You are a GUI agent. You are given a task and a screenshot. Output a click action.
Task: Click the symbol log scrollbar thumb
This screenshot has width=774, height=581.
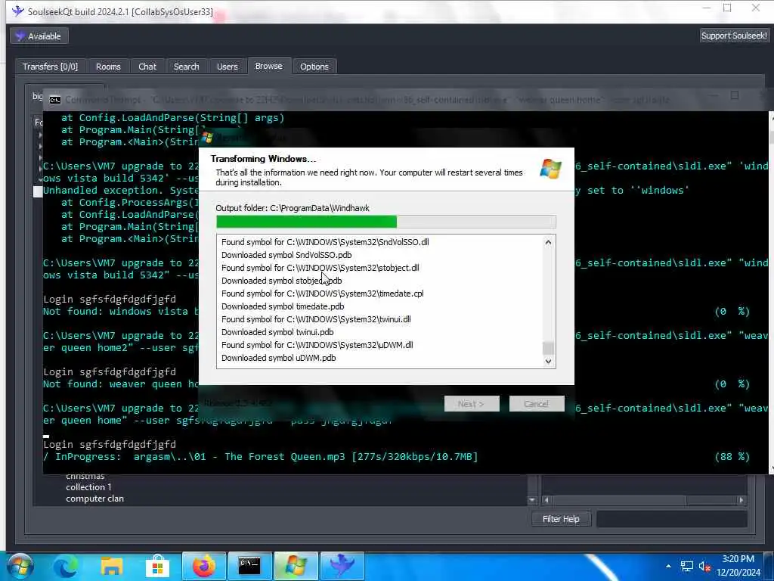click(548, 348)
